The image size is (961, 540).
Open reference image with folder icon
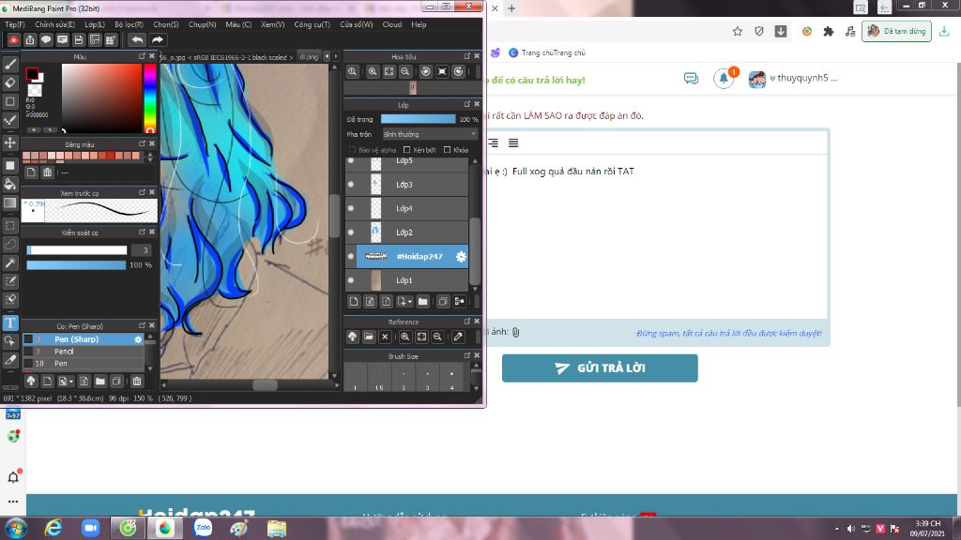pyautogui.click(x=368, y=337)
